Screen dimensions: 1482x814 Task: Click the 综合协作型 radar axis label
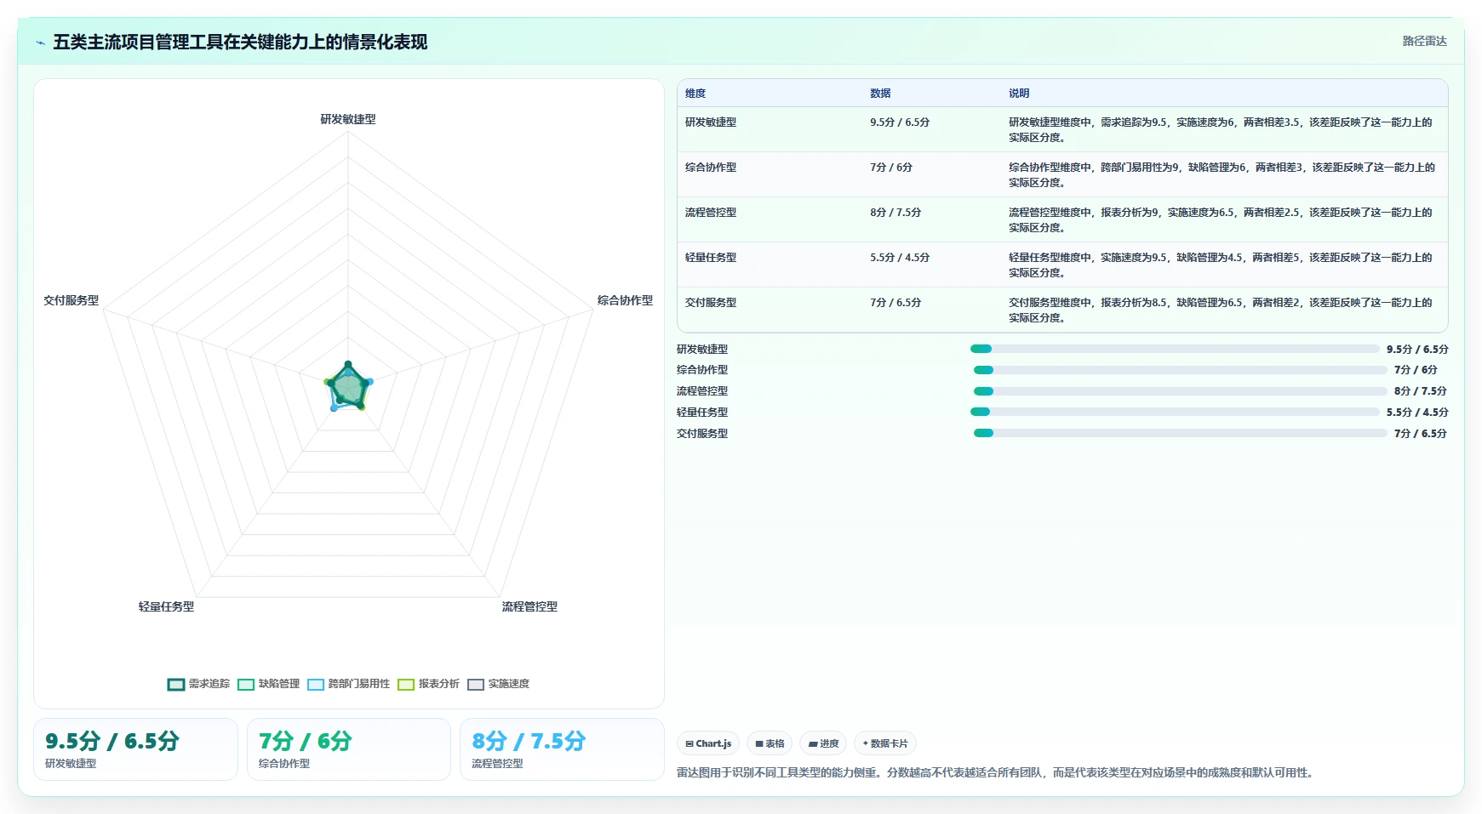625,300
